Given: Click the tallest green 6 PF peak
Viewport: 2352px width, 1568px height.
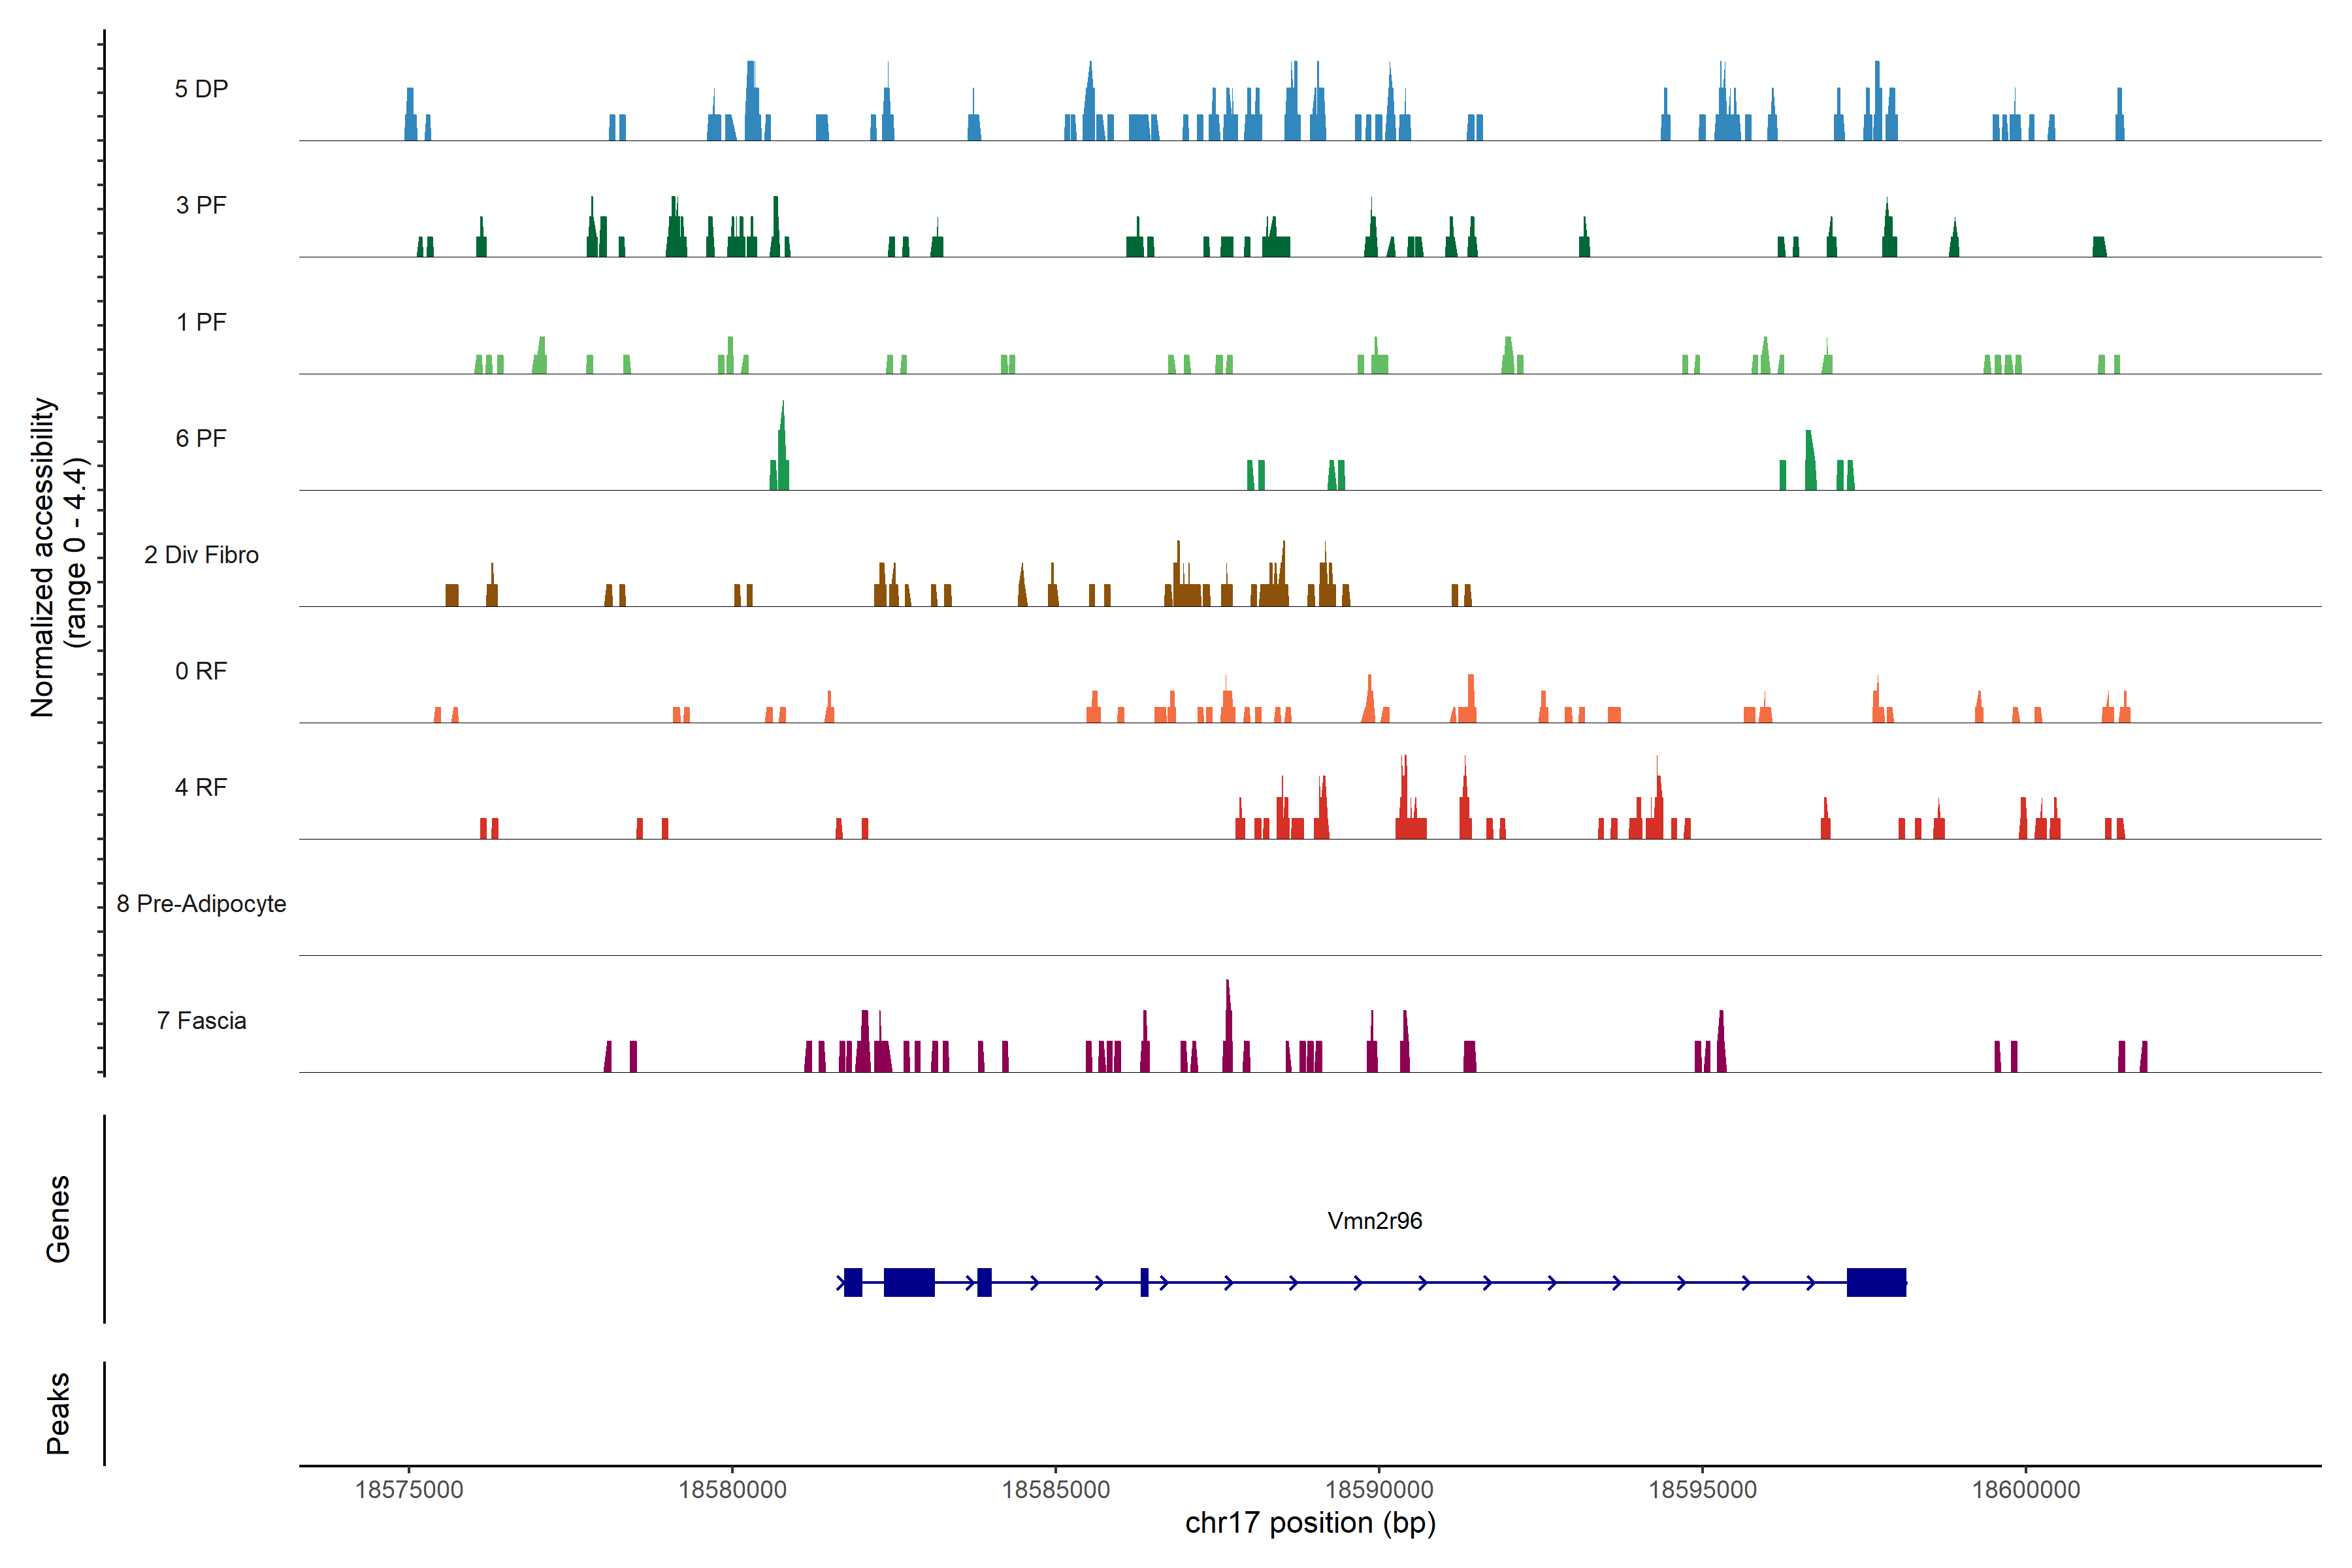Looking at the screenshot, I should pos(782,445).
